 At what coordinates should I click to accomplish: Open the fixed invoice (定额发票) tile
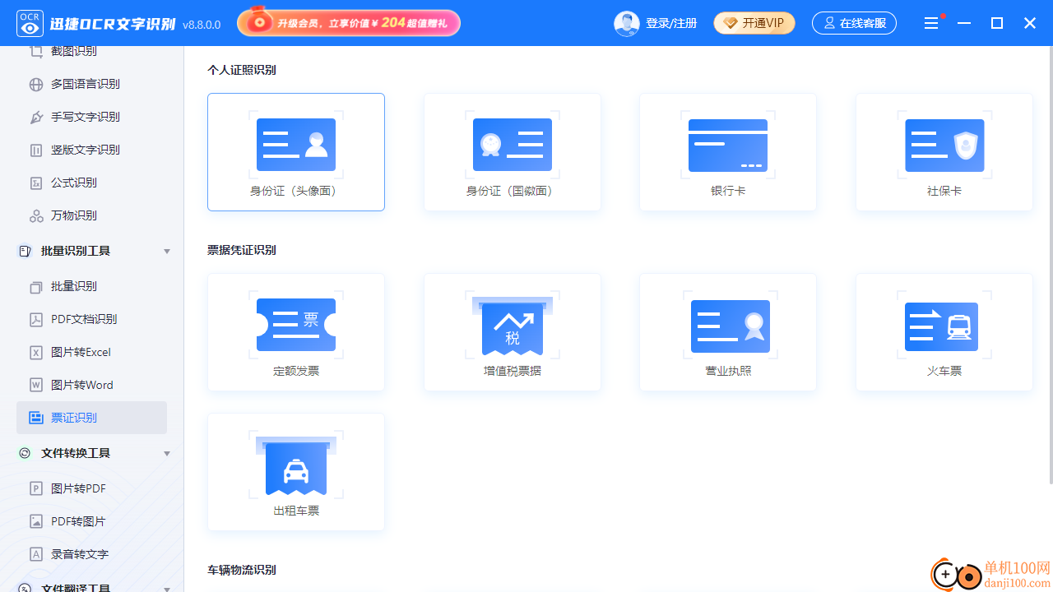[x=296, y=332]
